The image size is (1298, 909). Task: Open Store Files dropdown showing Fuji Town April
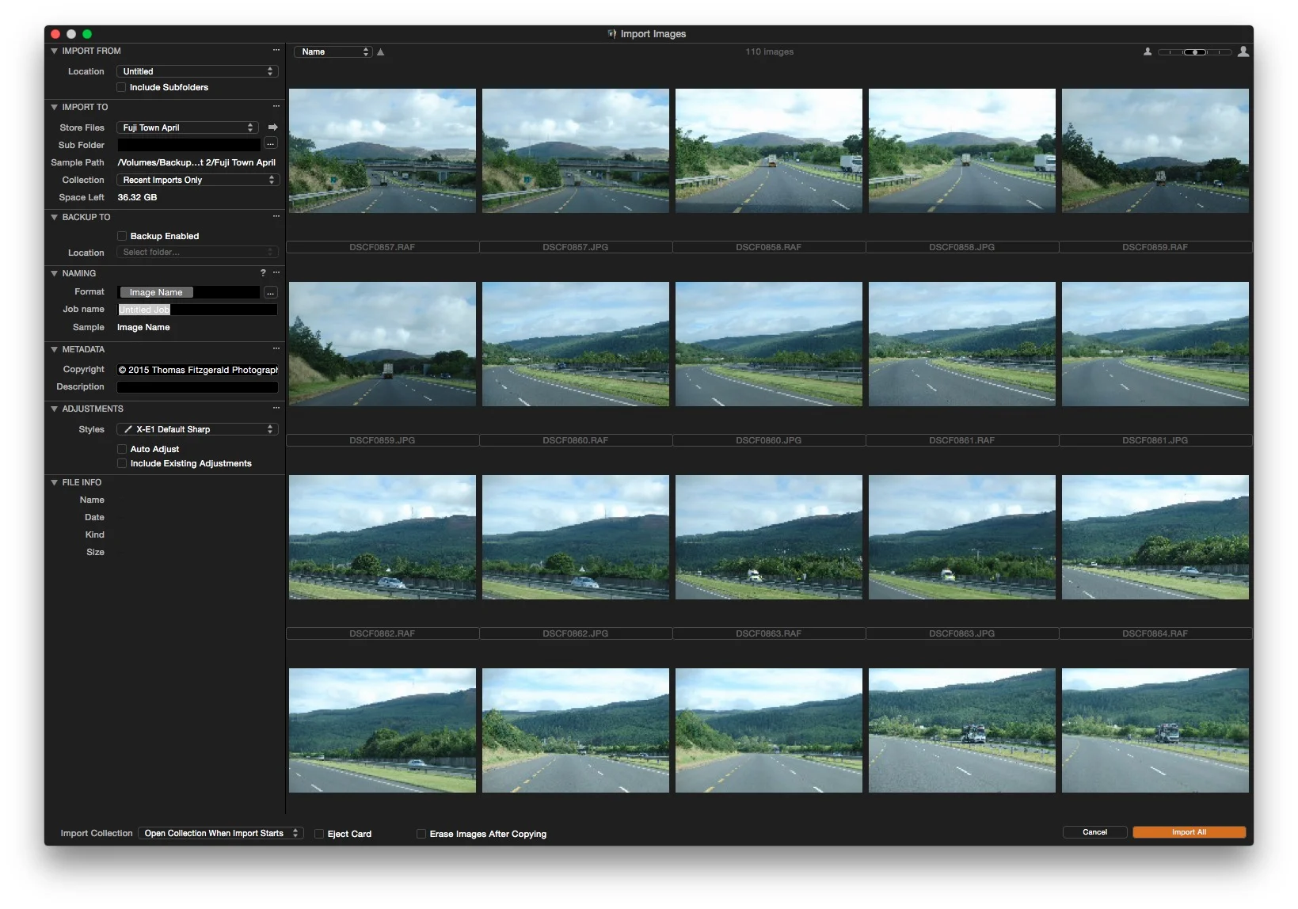coord(188,127)
